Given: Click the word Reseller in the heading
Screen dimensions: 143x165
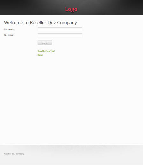Looking at the screenshot, I should tap(38, 23).
